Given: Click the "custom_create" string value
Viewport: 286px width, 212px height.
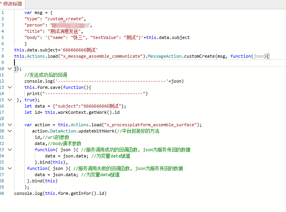Looking at the screenshot, I should (x=65, y=19).
